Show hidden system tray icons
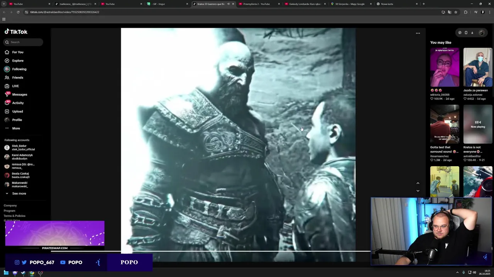 [457, 273]
